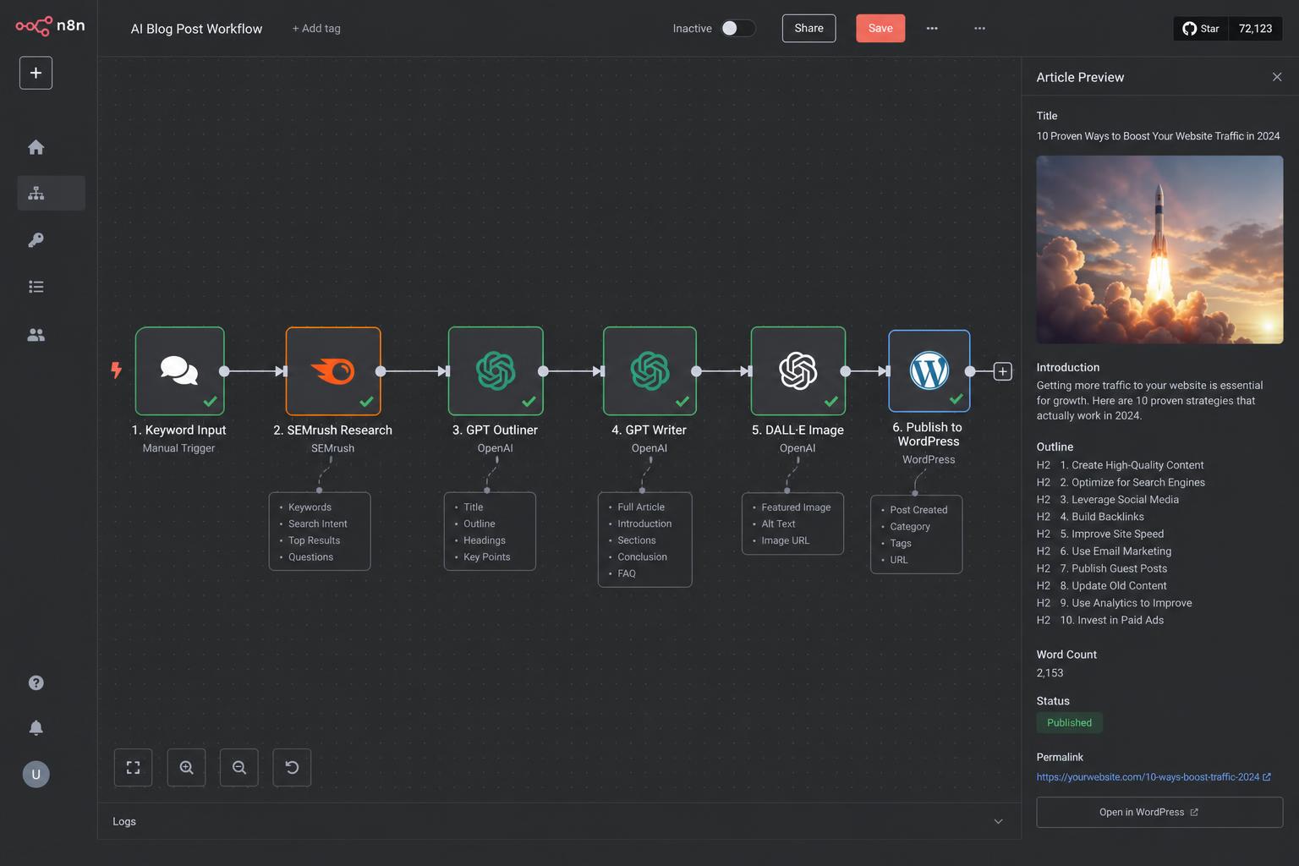Open second ellipsis menu near top bar

[979, 28]
